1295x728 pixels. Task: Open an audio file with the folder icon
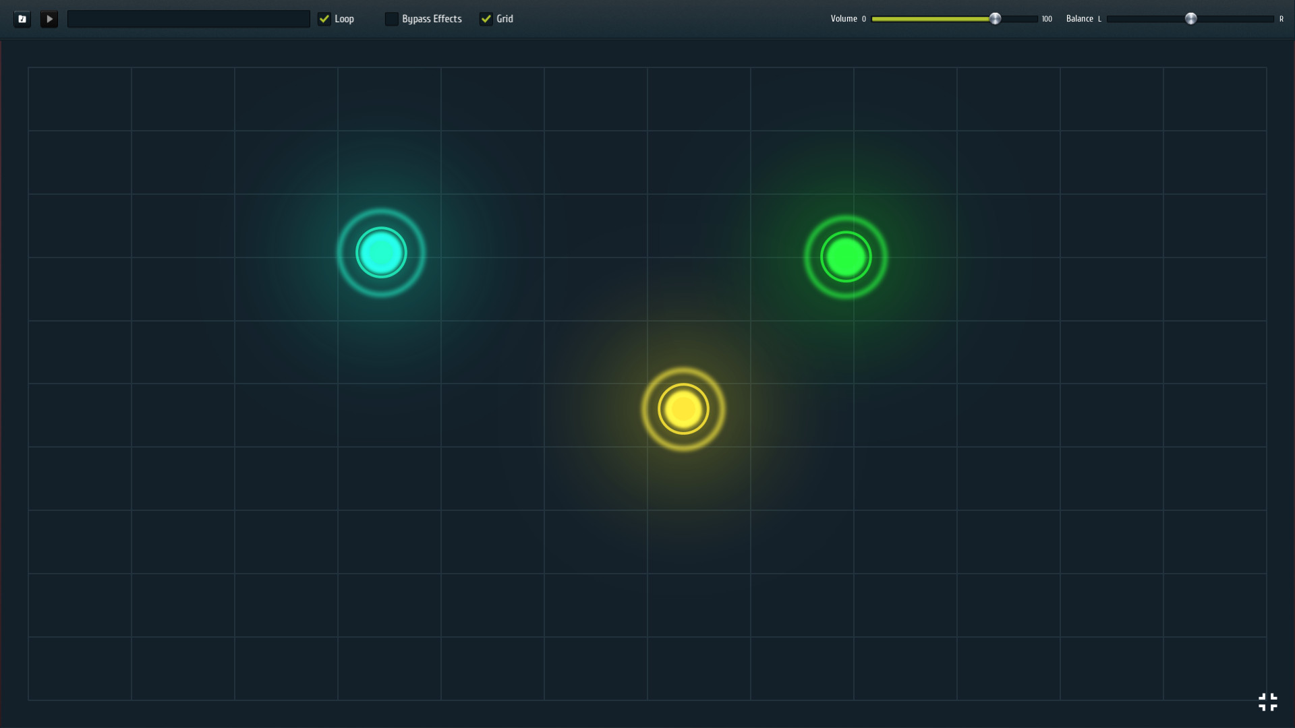click(x=22, y=19)
